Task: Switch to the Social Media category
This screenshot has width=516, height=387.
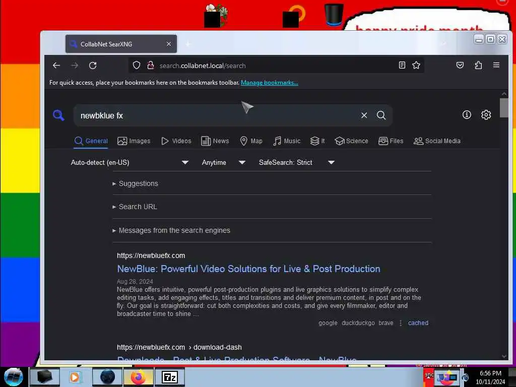Action: 437,141
